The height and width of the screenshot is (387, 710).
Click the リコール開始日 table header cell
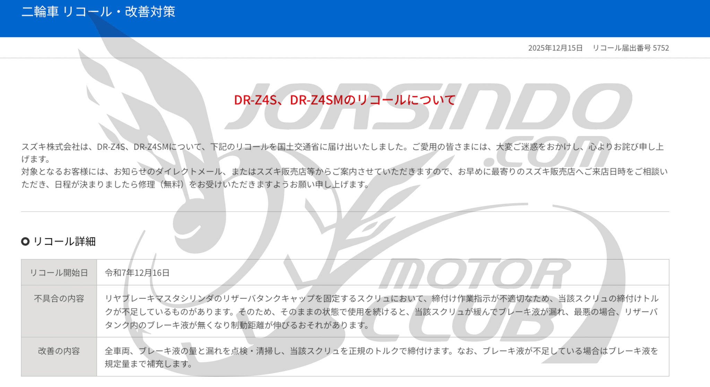[x=59, y=272]
